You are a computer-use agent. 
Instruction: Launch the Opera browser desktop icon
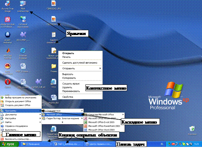pyautogui.click(x=7, y=82)
